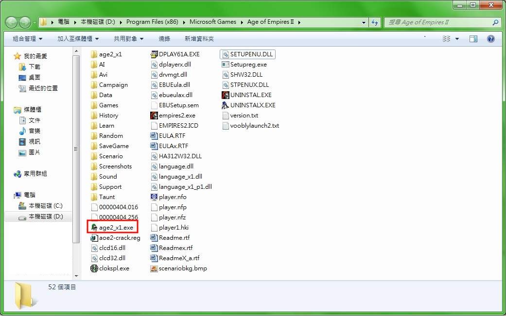
Task: Open the Scenario folder icon
Action: (94, 156)
